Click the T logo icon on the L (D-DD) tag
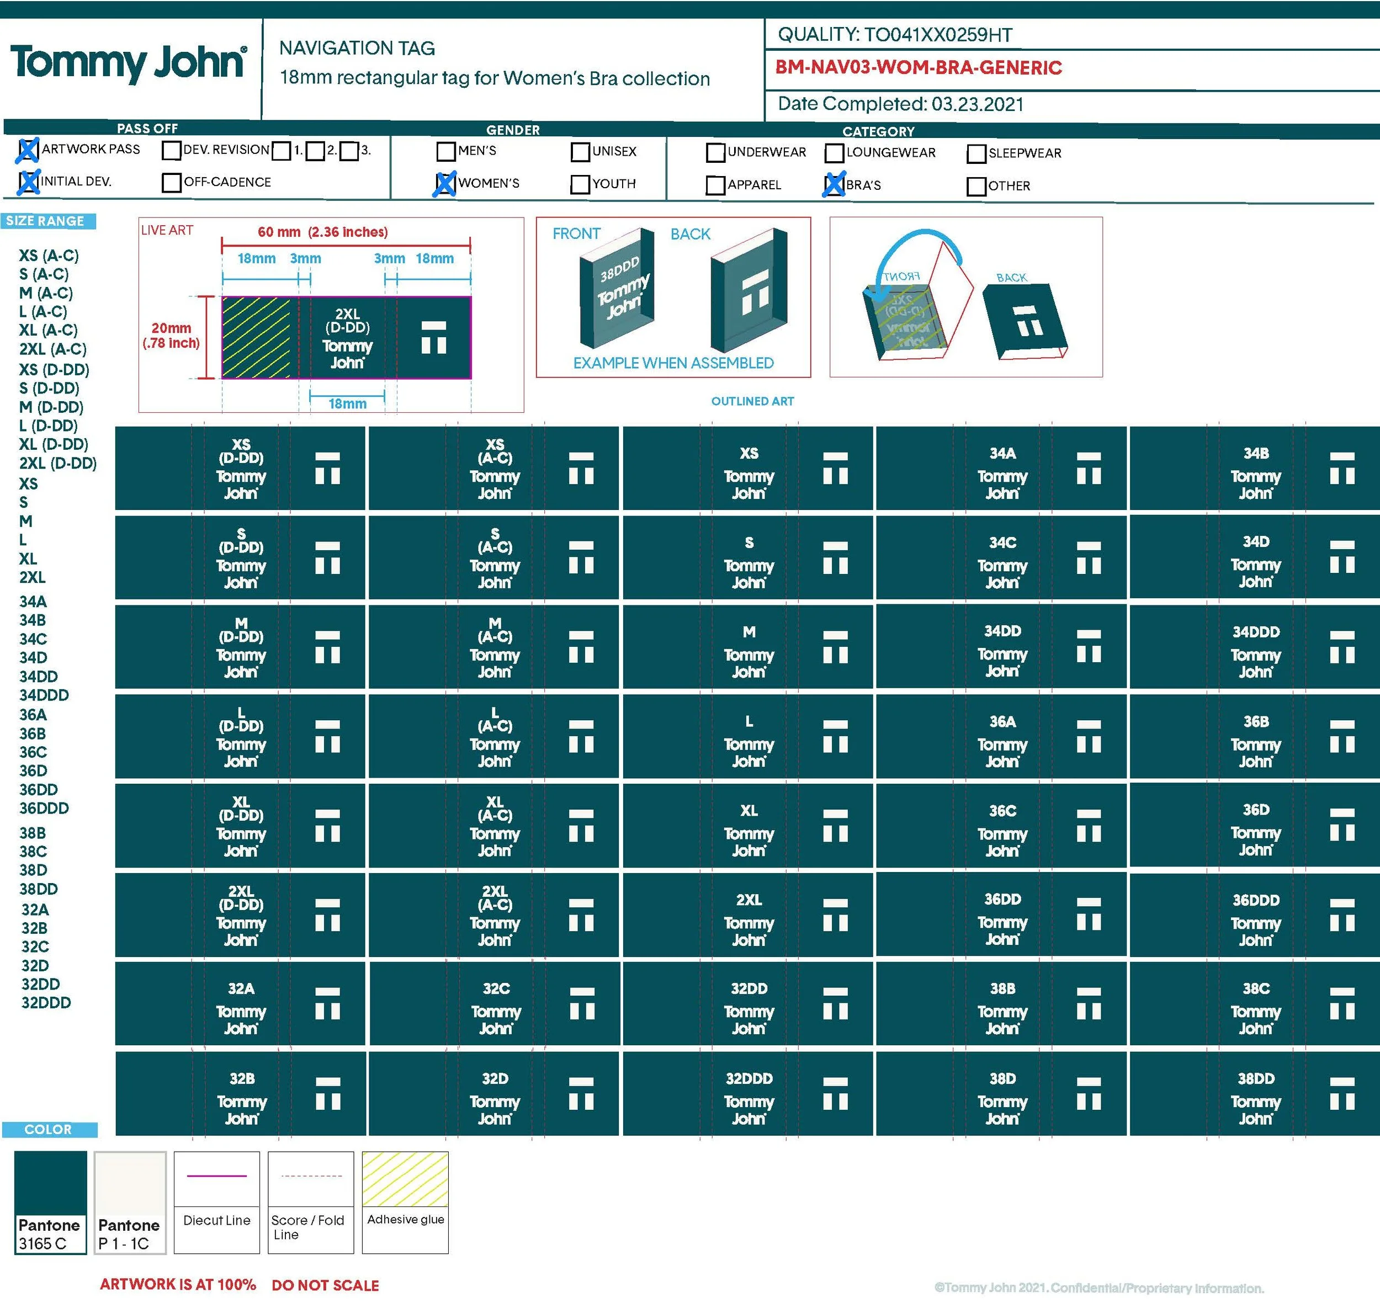1380x1308 pixels. [328, 736]
